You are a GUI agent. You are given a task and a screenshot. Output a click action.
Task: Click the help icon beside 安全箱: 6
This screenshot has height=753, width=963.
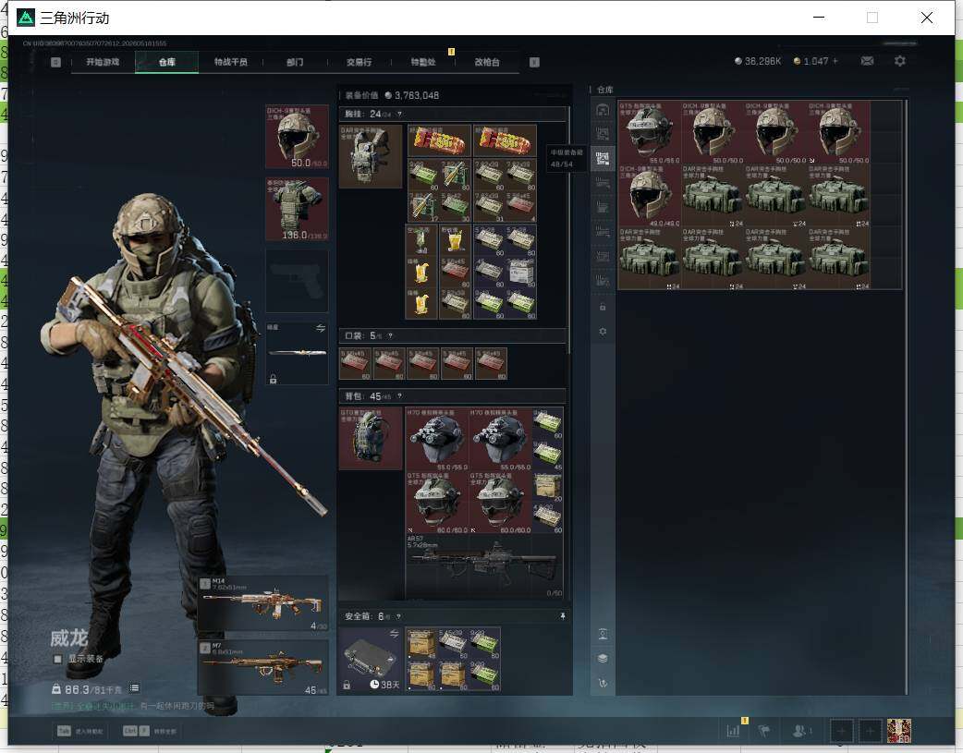pyautogui.click(x=398, y=616)
